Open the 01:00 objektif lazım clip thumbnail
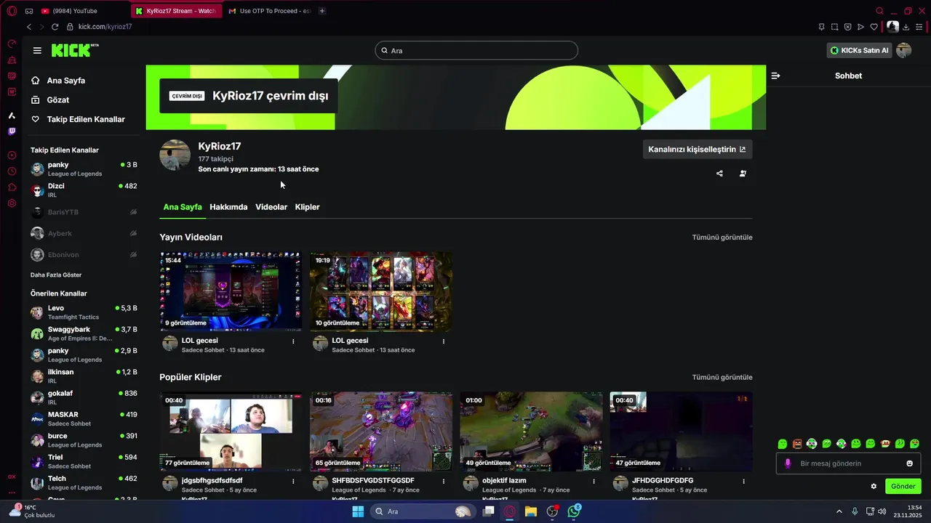The height and width of the screenshot is (523, 931). tap(531, 431)
